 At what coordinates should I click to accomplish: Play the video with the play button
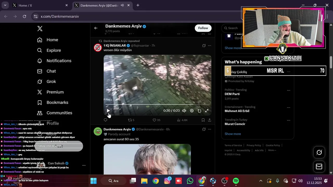(x=108, y=111)
